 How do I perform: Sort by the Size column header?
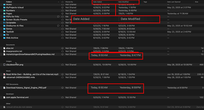(197, 2)
